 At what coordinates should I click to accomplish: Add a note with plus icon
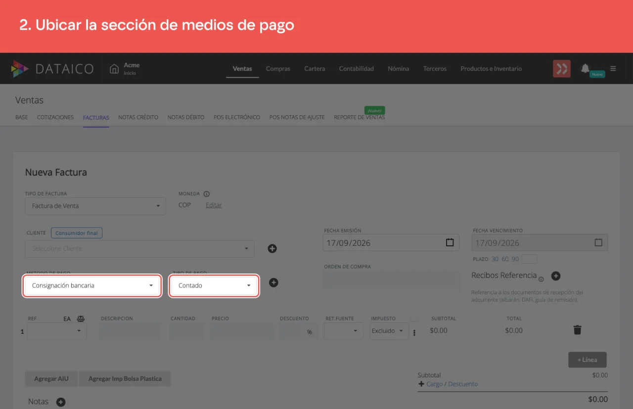point(61,402)
